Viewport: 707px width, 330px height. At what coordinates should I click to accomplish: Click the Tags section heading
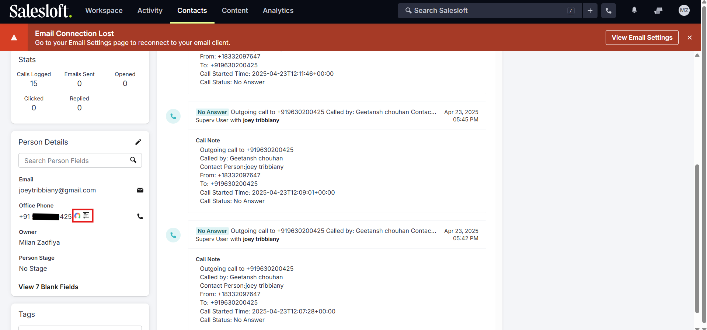[27, 314]
